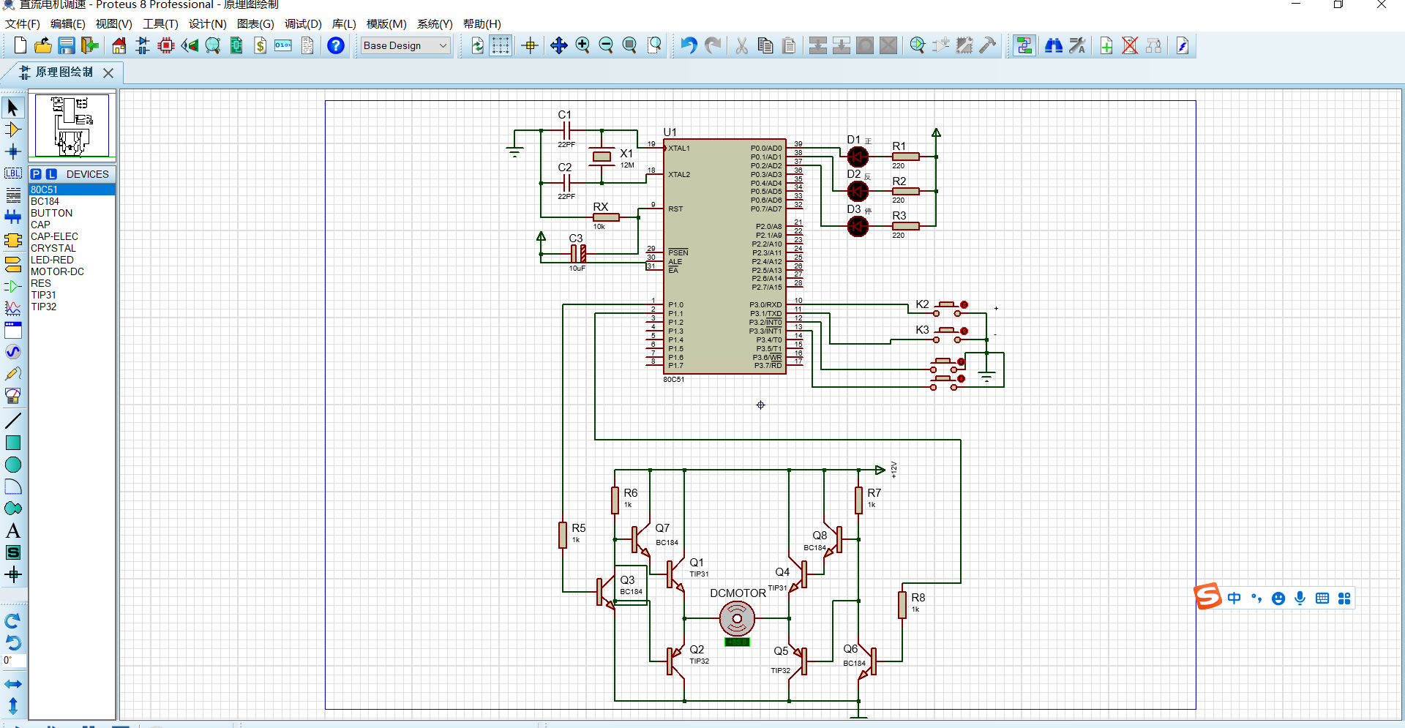Viewport: 1405px width, 728px height.
Task: Close the 原理图绘制 schematic tab
Action: [108, 72]
